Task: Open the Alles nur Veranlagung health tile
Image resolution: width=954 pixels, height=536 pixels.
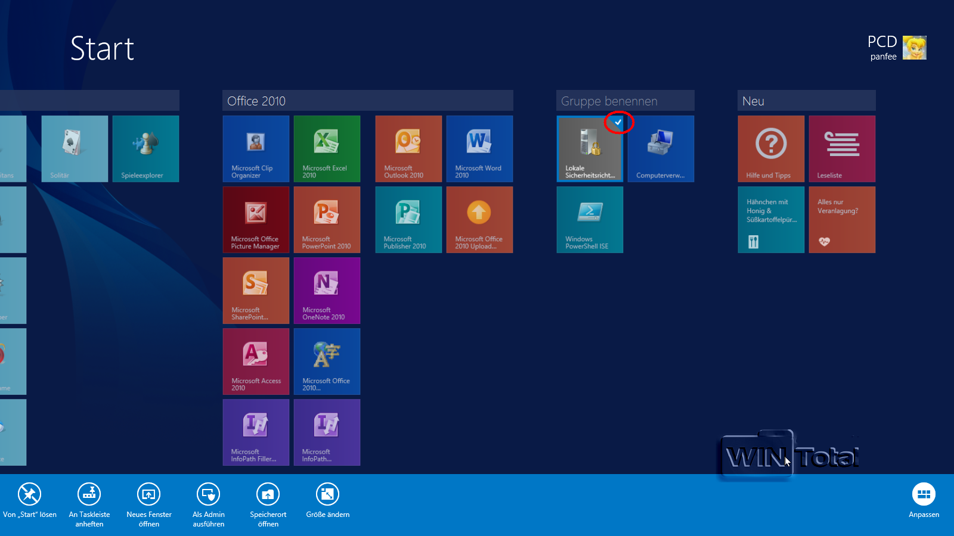Action: pyautogui.click(x=842, y=220)
